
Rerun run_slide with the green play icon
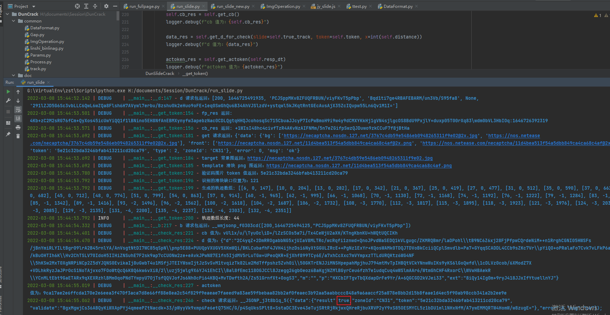(x=8, y=92)
